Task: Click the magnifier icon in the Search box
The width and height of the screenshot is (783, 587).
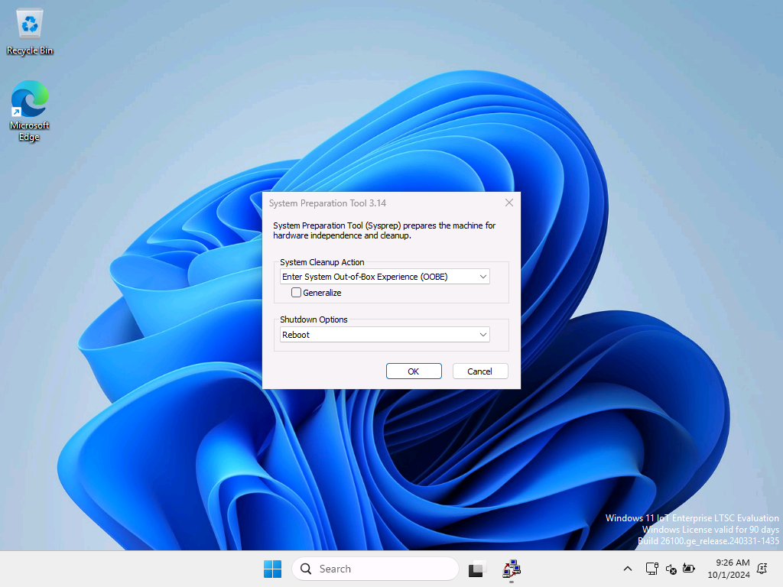Action: click(x=305, y=569)
